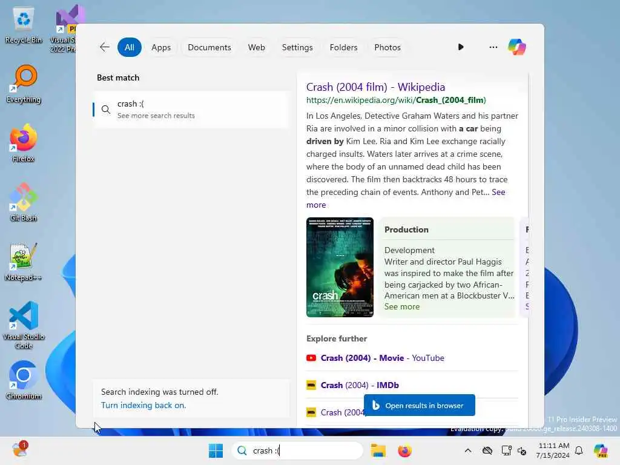The image size is (620, 465).
Task: Open Crash (2004) - IMDb link
Action: click(x=360, y=385)
